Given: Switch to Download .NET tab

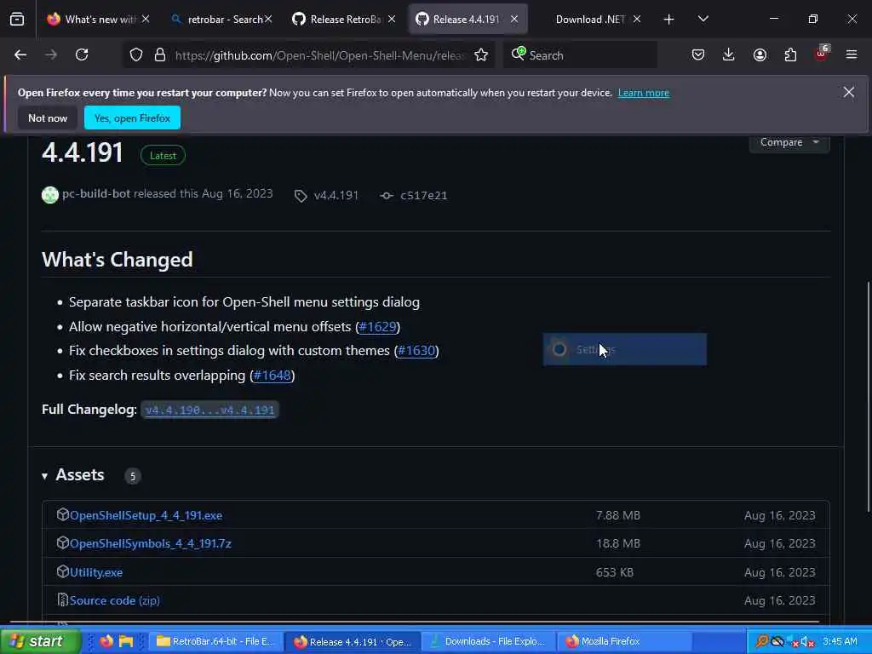Looking at the screenshot, I should 591,20.
